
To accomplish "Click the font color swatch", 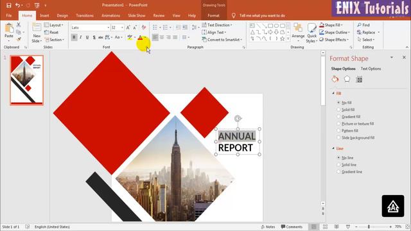I will [140, 37].
